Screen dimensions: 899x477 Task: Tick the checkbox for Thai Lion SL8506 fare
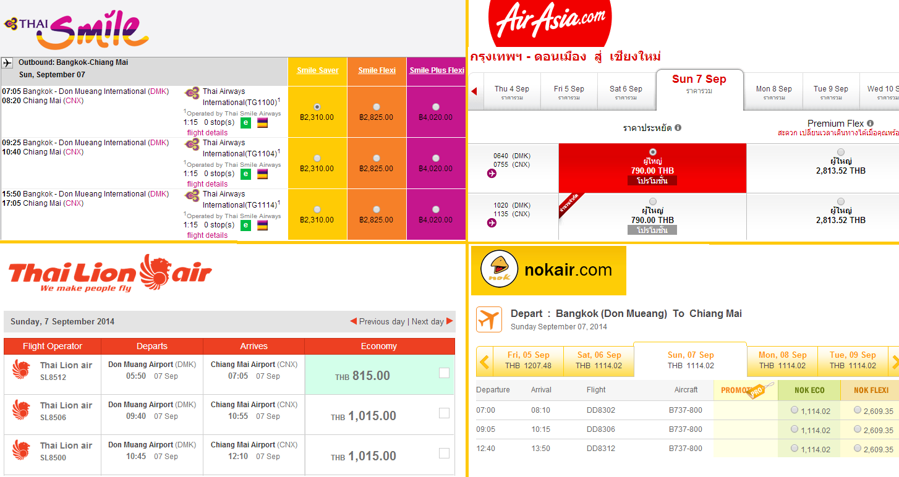(444, 413)
